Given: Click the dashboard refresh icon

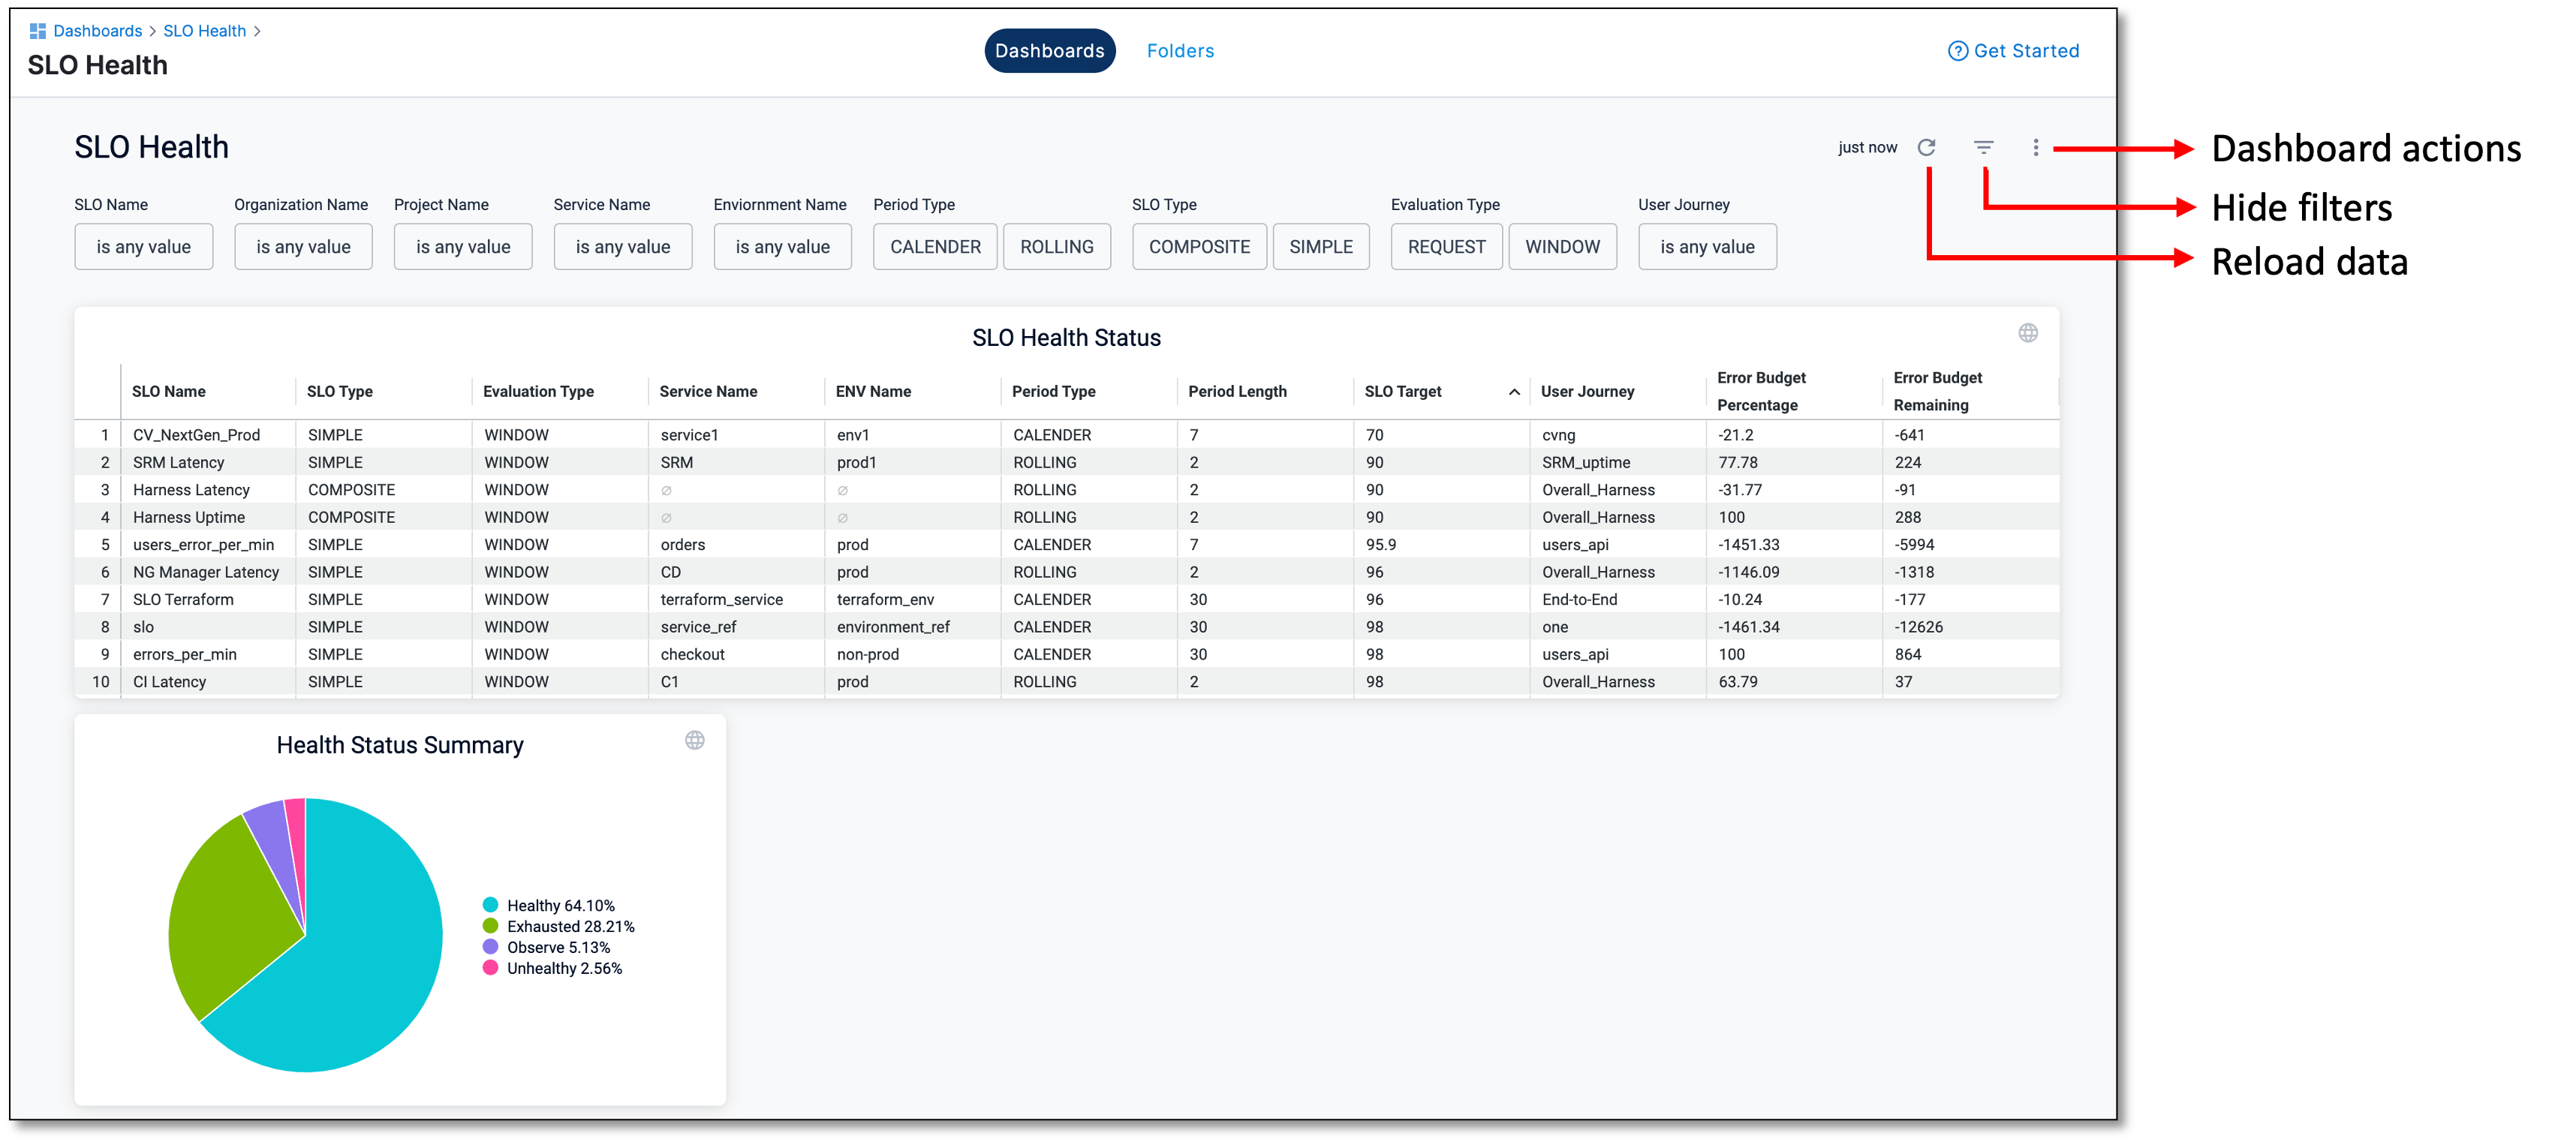Looking at the screenshot, I should tap(1926, 147).
